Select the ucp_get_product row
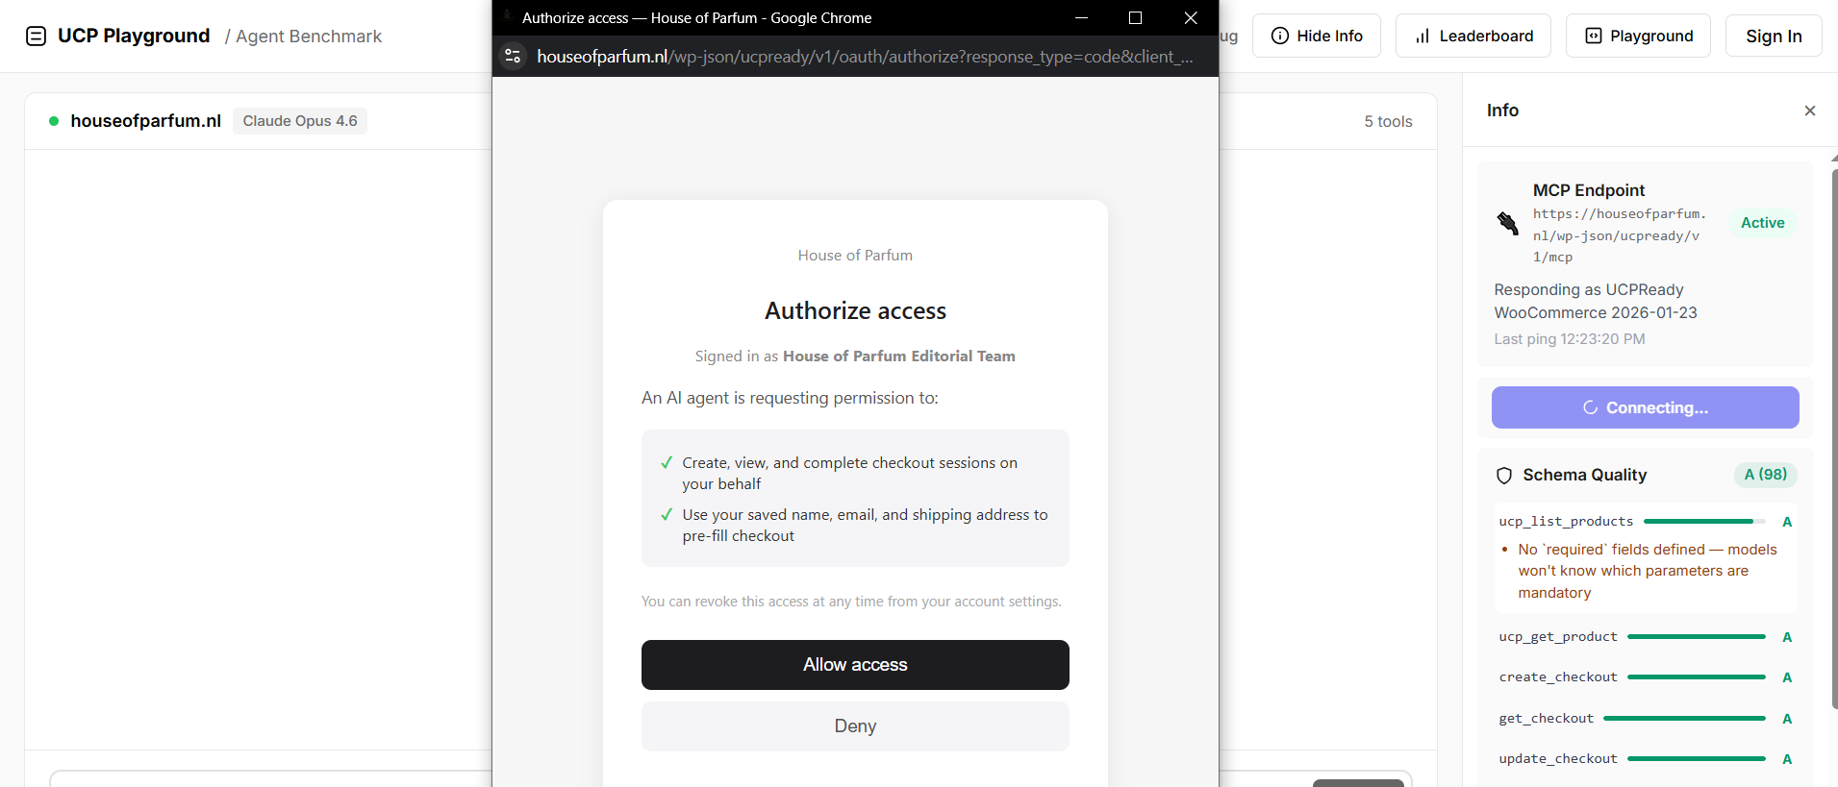 pyautogui.click(x=1645, y=637)
